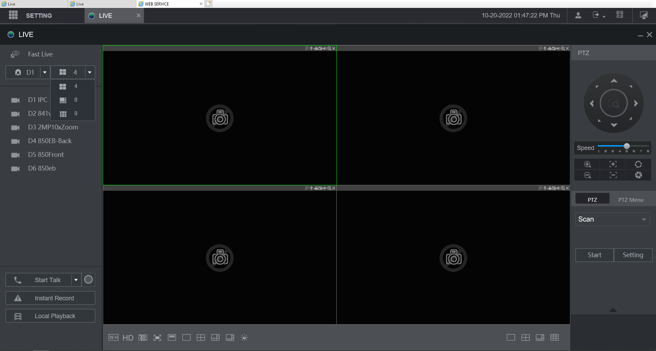Toggle the round button beside Start Talk

coord(88,280)
